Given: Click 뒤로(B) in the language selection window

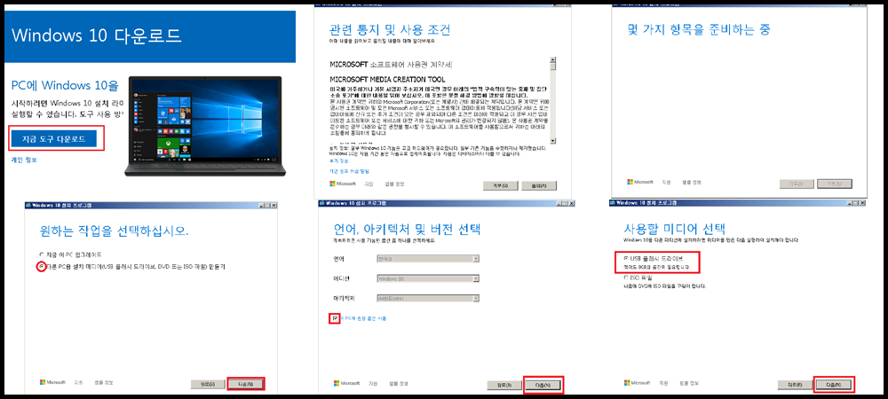Looking at the screenshot, I should [x=504, y=385].
